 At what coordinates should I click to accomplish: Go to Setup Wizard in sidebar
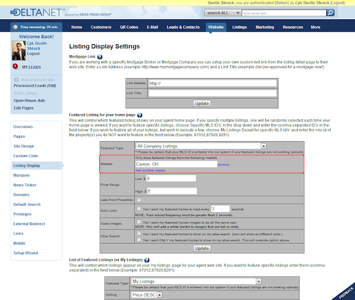[26, 253]
